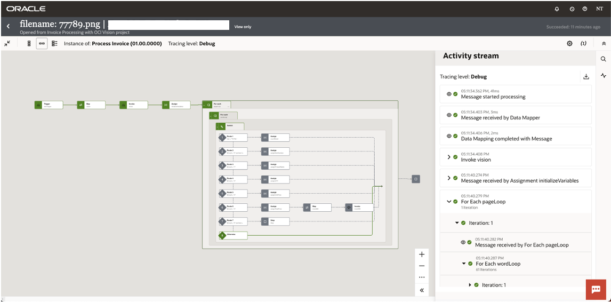Screen dimensions: 611x302
Task: Open the chat assistant button
Action: click(x=596, y=289)
